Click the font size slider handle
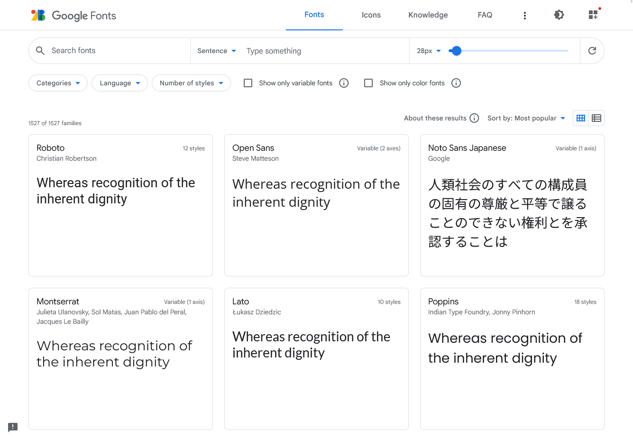Viewport: 633px width, 439px height. coord(456,51)
